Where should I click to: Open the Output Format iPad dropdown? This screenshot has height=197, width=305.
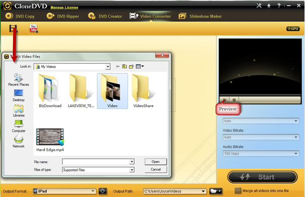[64, 191]
